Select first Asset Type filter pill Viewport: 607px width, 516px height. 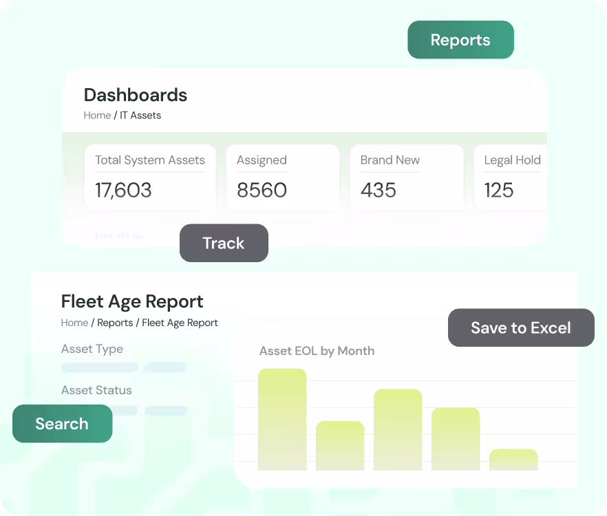click(100, 368)
